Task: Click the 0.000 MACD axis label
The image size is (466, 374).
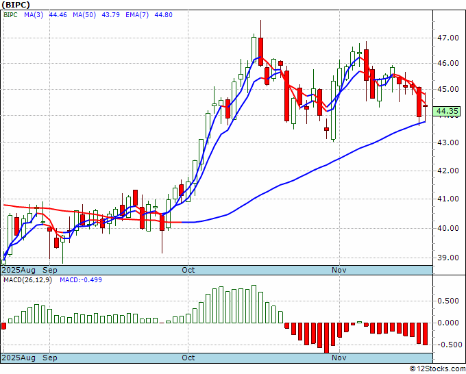Action: pyautogui.click(x=448, y=323)
